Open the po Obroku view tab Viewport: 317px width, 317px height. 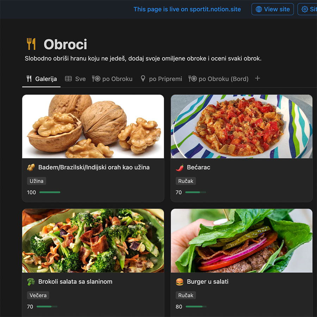112,79
